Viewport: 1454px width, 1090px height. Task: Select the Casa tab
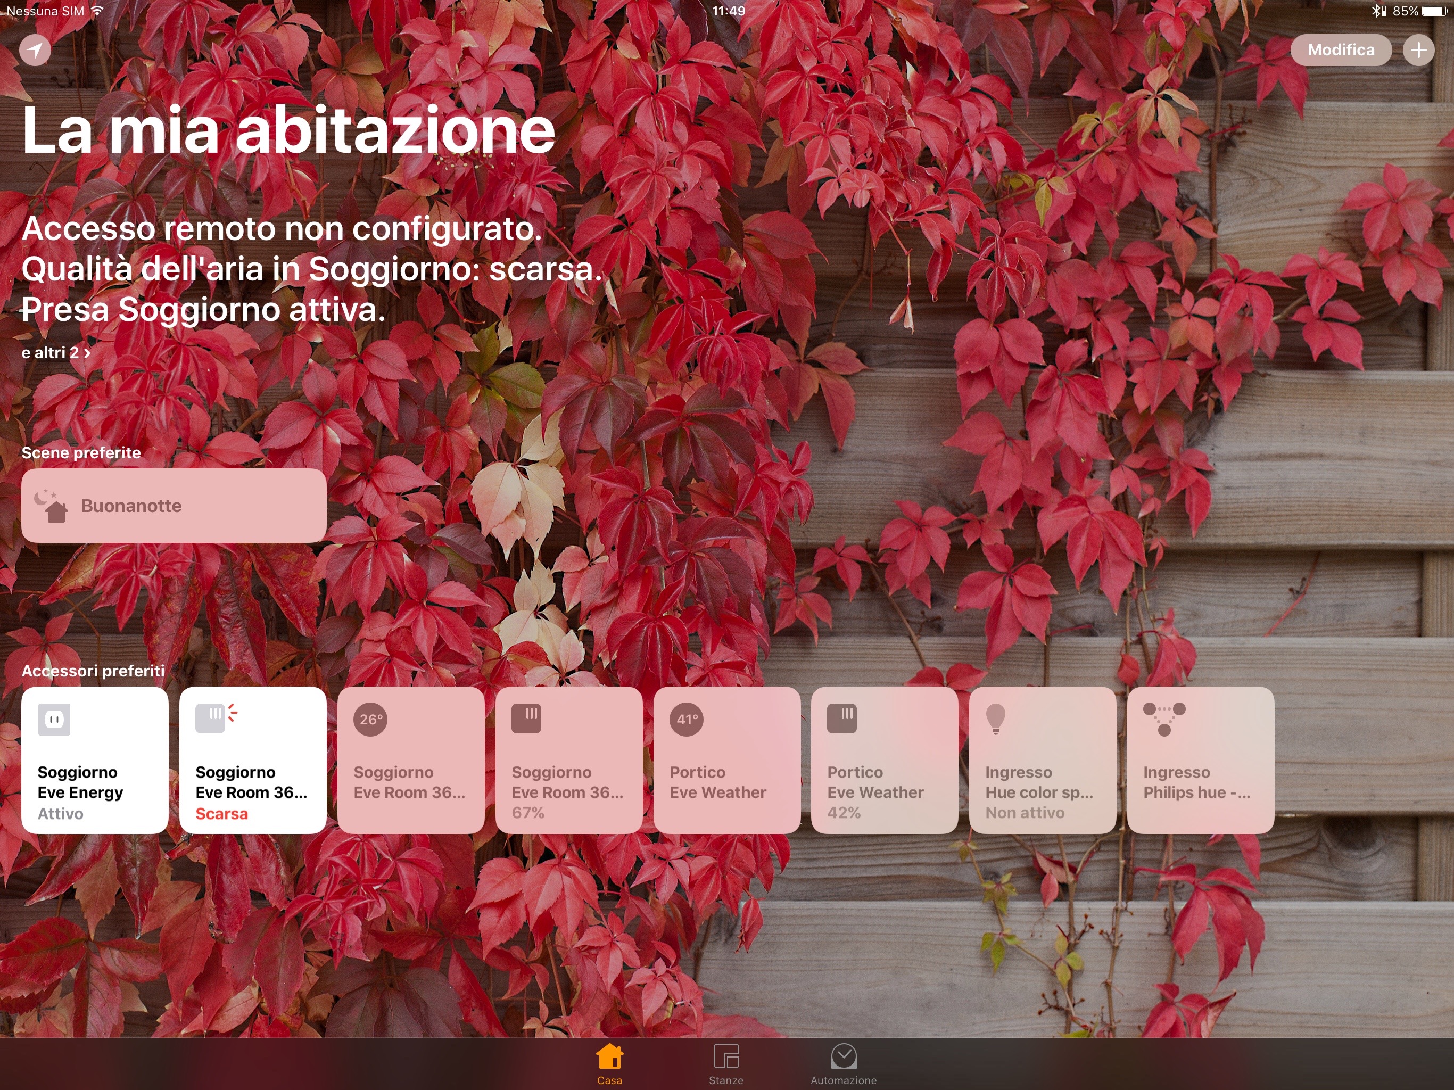[x=609, y=1064]
